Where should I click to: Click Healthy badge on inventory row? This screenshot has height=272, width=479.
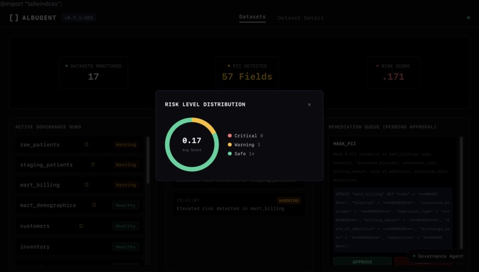(x=125, y=246)
